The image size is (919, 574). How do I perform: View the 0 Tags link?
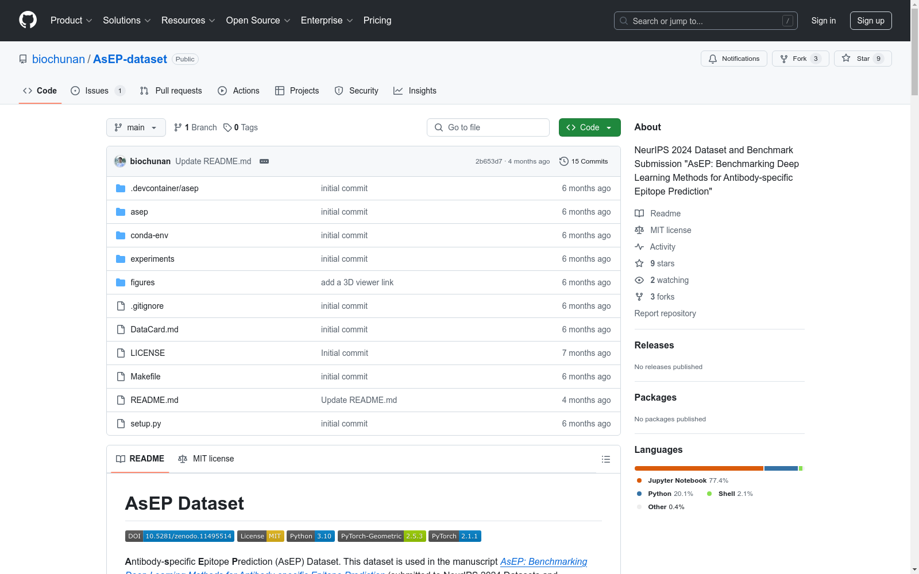point(241,127)
